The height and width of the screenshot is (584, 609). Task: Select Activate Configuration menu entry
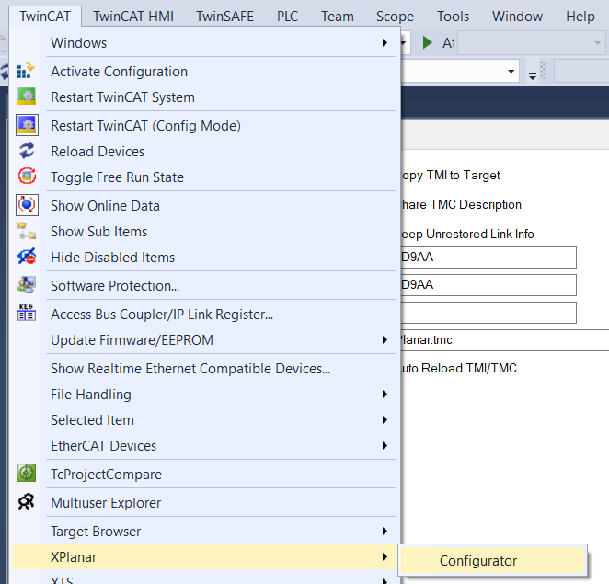click(206, 72)
